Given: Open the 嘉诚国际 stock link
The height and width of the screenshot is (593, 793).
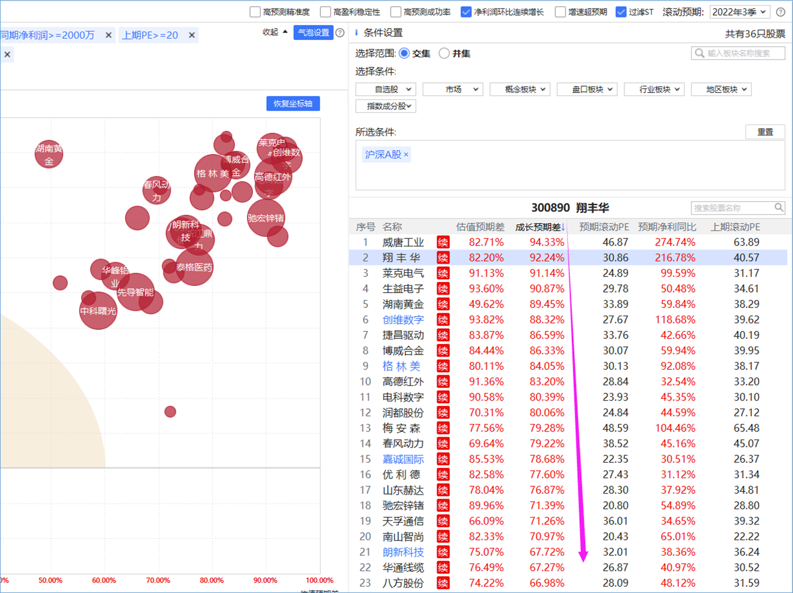Looking at the screenshot, I should pyautogui.click(x=403, y=459).
